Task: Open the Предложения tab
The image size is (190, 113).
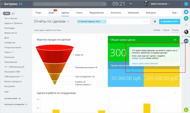Action: (x=97, y=13)
